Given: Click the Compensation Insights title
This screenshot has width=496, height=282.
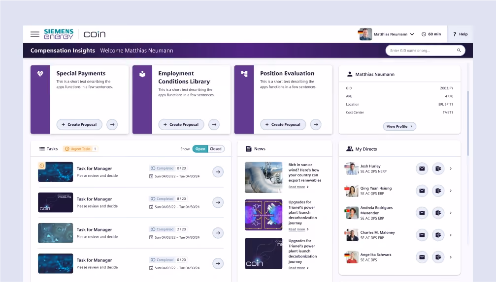Looking at the screenshot, I should (x=63, y=51).
